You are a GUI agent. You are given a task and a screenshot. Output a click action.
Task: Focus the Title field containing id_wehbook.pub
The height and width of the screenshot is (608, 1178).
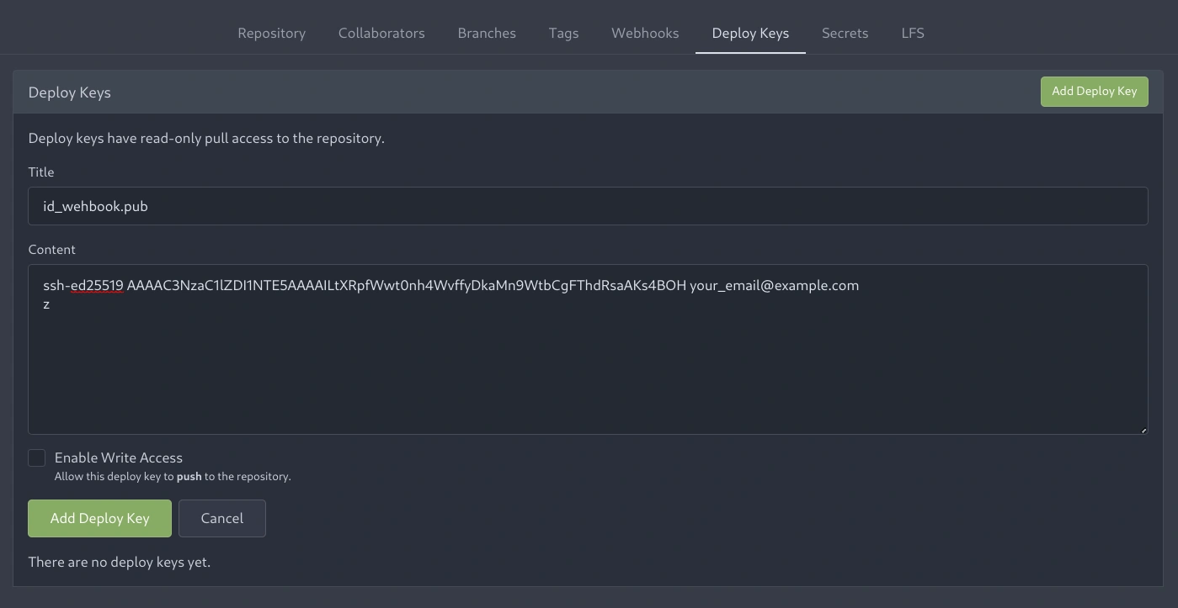[x=587, y=206]
